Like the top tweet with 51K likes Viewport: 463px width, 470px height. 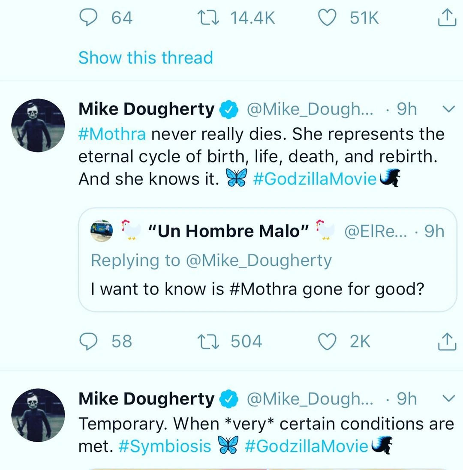pos(328,17)
